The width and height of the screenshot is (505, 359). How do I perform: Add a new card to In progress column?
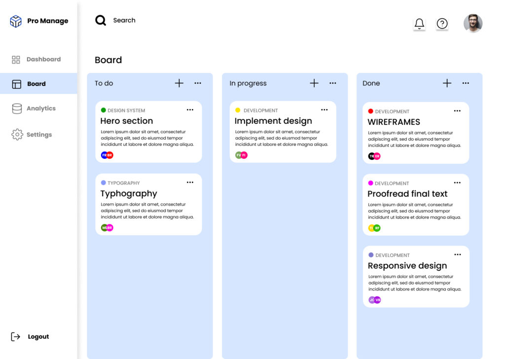[x=314, y=83]
